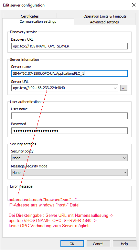Image resolution: width=139 pixels, height=250 pixels.
Task: Confirm the dialog with OK
Action: point(72,244)
